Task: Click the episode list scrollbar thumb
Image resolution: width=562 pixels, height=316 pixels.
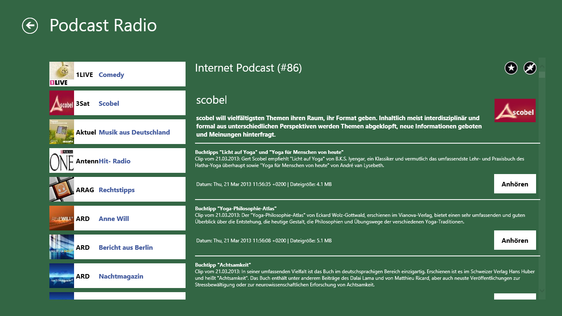Action: [x=542, y=74]
